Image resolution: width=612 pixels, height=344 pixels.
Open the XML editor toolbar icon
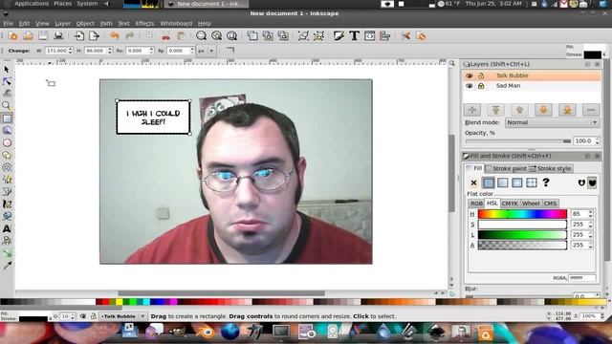[370, 36]
